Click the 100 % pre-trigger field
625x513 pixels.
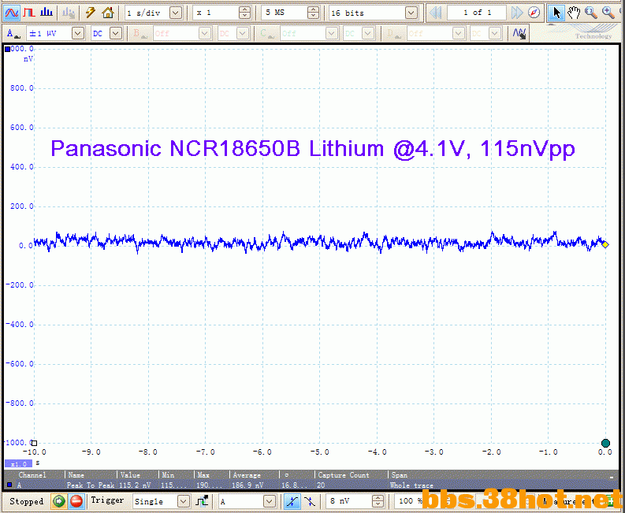pyautogui.click(x=409, y=501)
